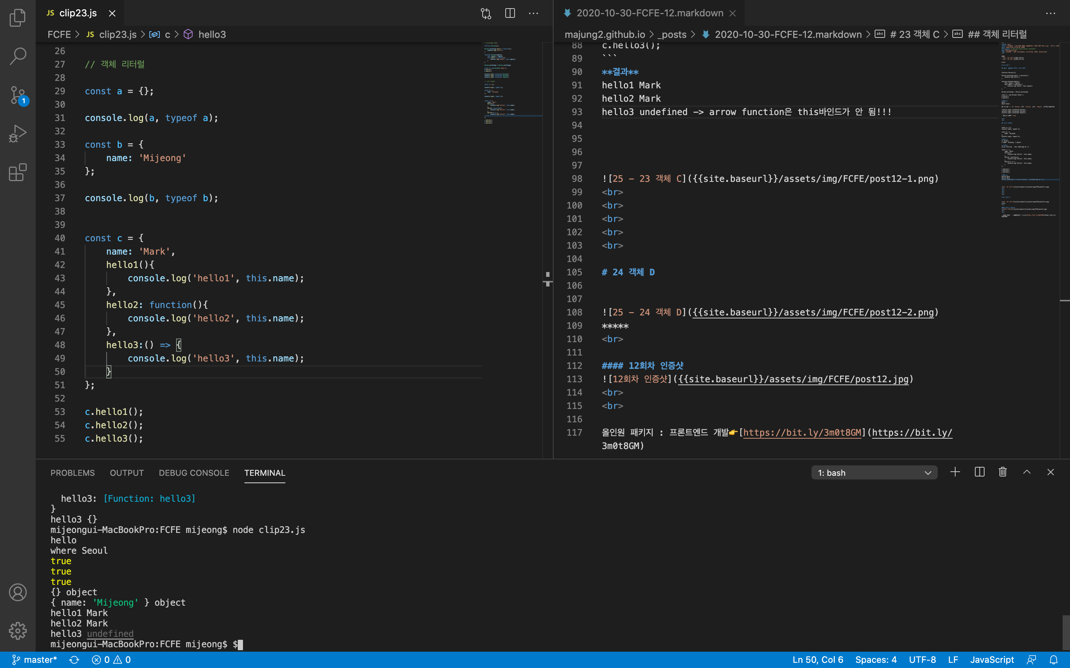Click the hello3 symbol breadcrumb
The width and height of the screenshot is (1070, 668).
tap(205, 35)
